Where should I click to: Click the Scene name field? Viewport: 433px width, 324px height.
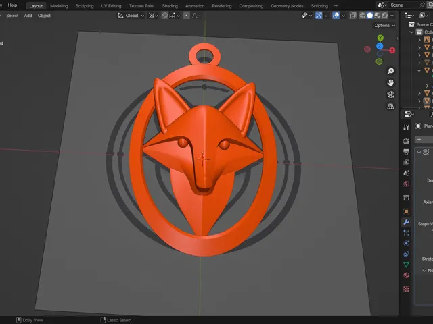pyautogui.click(x=403, y=5)
